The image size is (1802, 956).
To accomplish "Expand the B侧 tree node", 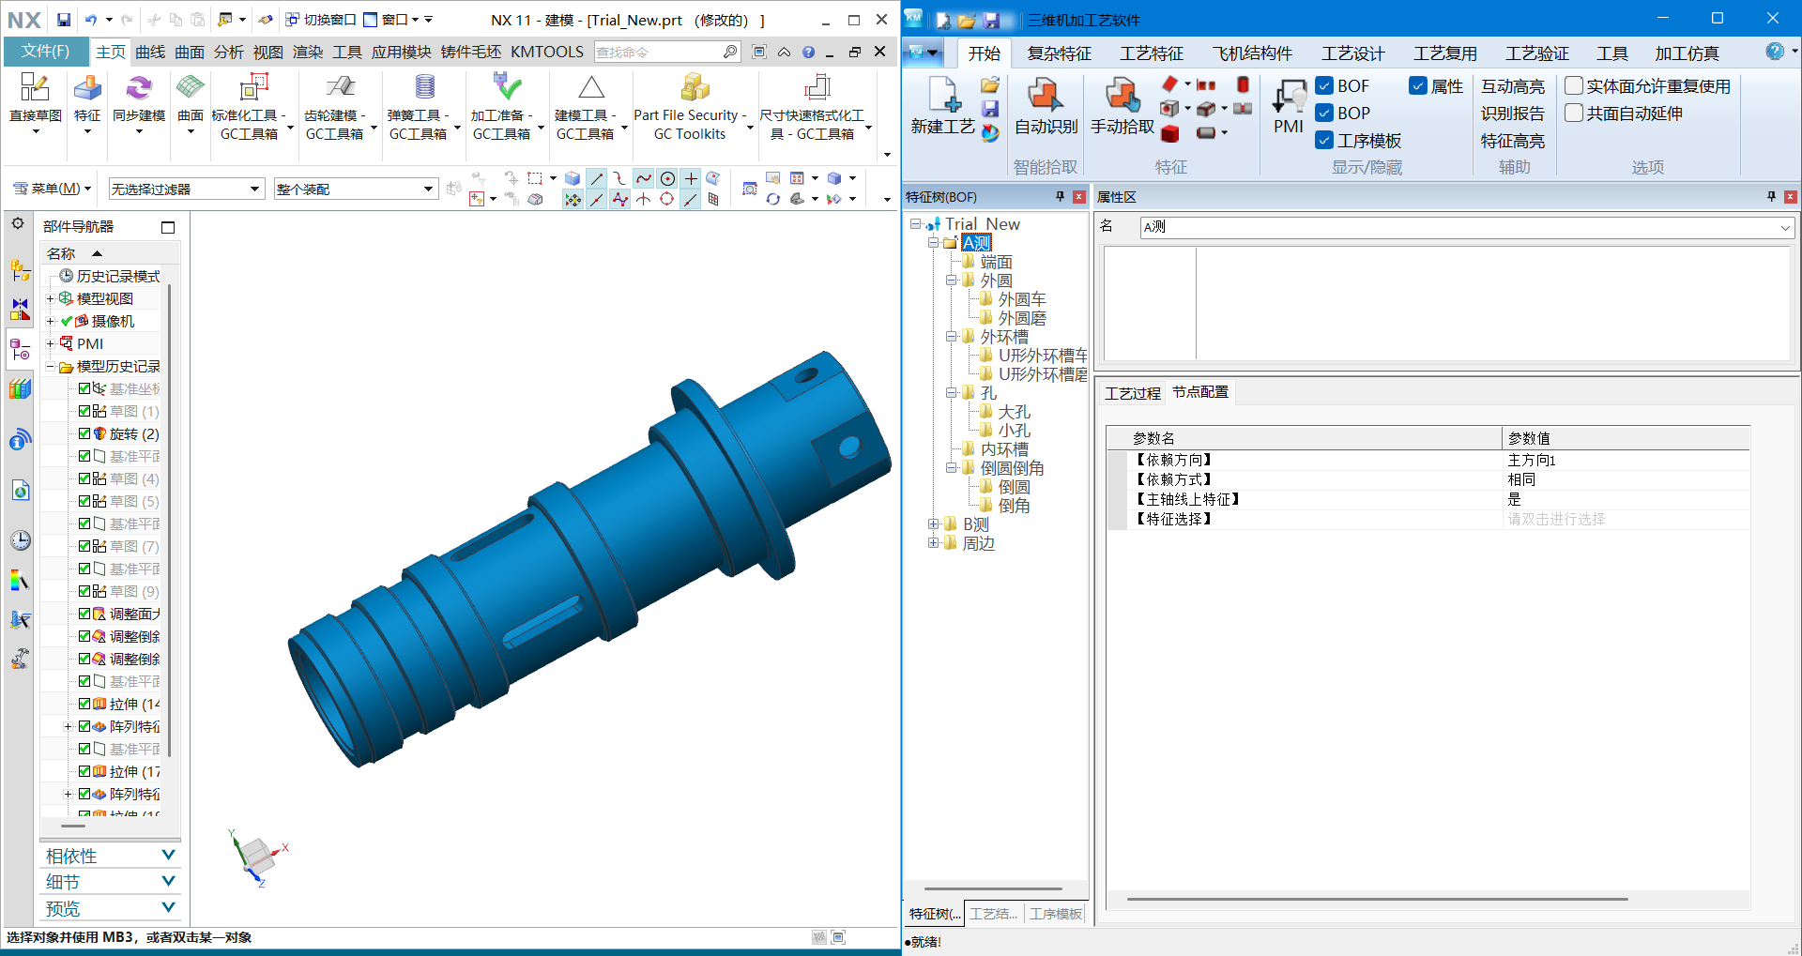I will point(933,524).
